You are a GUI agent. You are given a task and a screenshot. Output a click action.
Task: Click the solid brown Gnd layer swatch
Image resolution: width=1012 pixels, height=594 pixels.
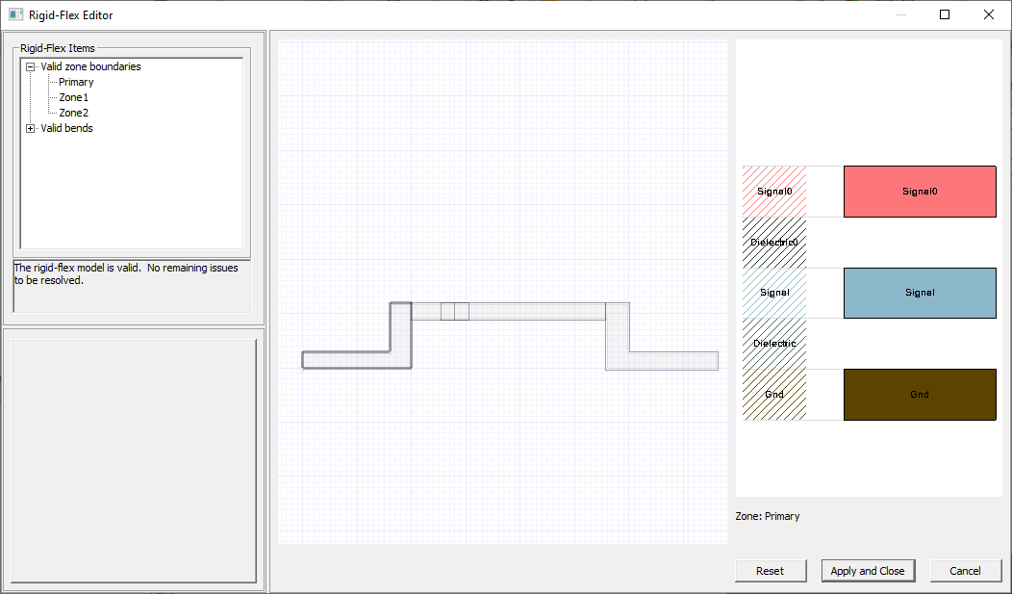click(919, 395)
